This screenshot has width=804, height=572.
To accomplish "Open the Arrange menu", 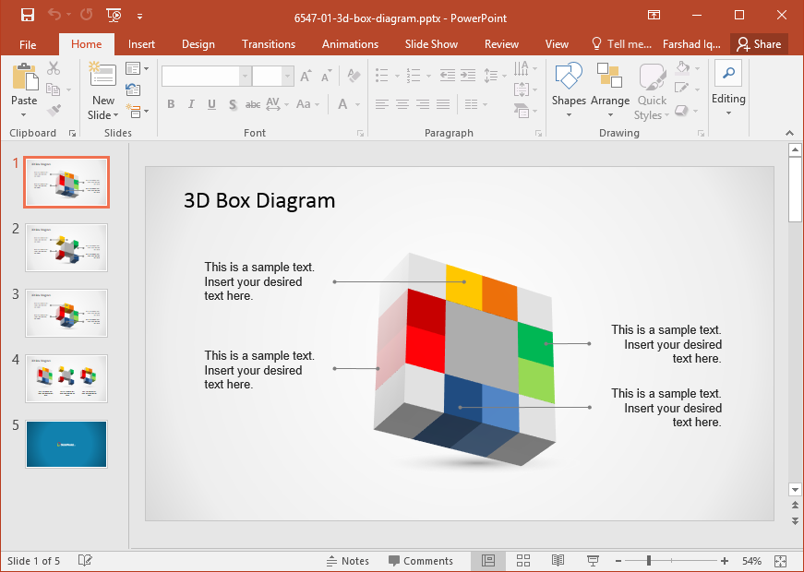I will click(x=609, y=90).
